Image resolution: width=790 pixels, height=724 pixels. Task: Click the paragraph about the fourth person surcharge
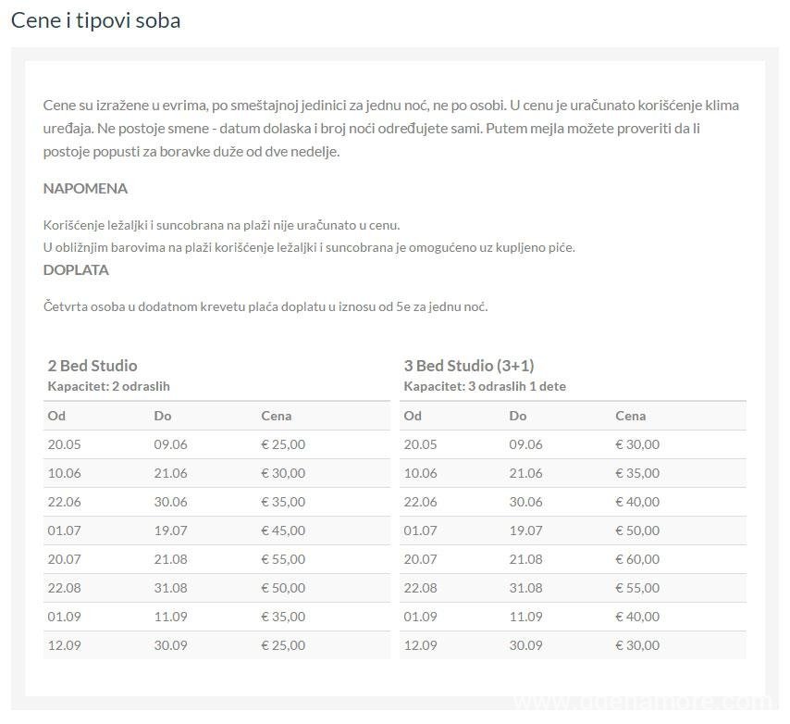click(265, 306)
